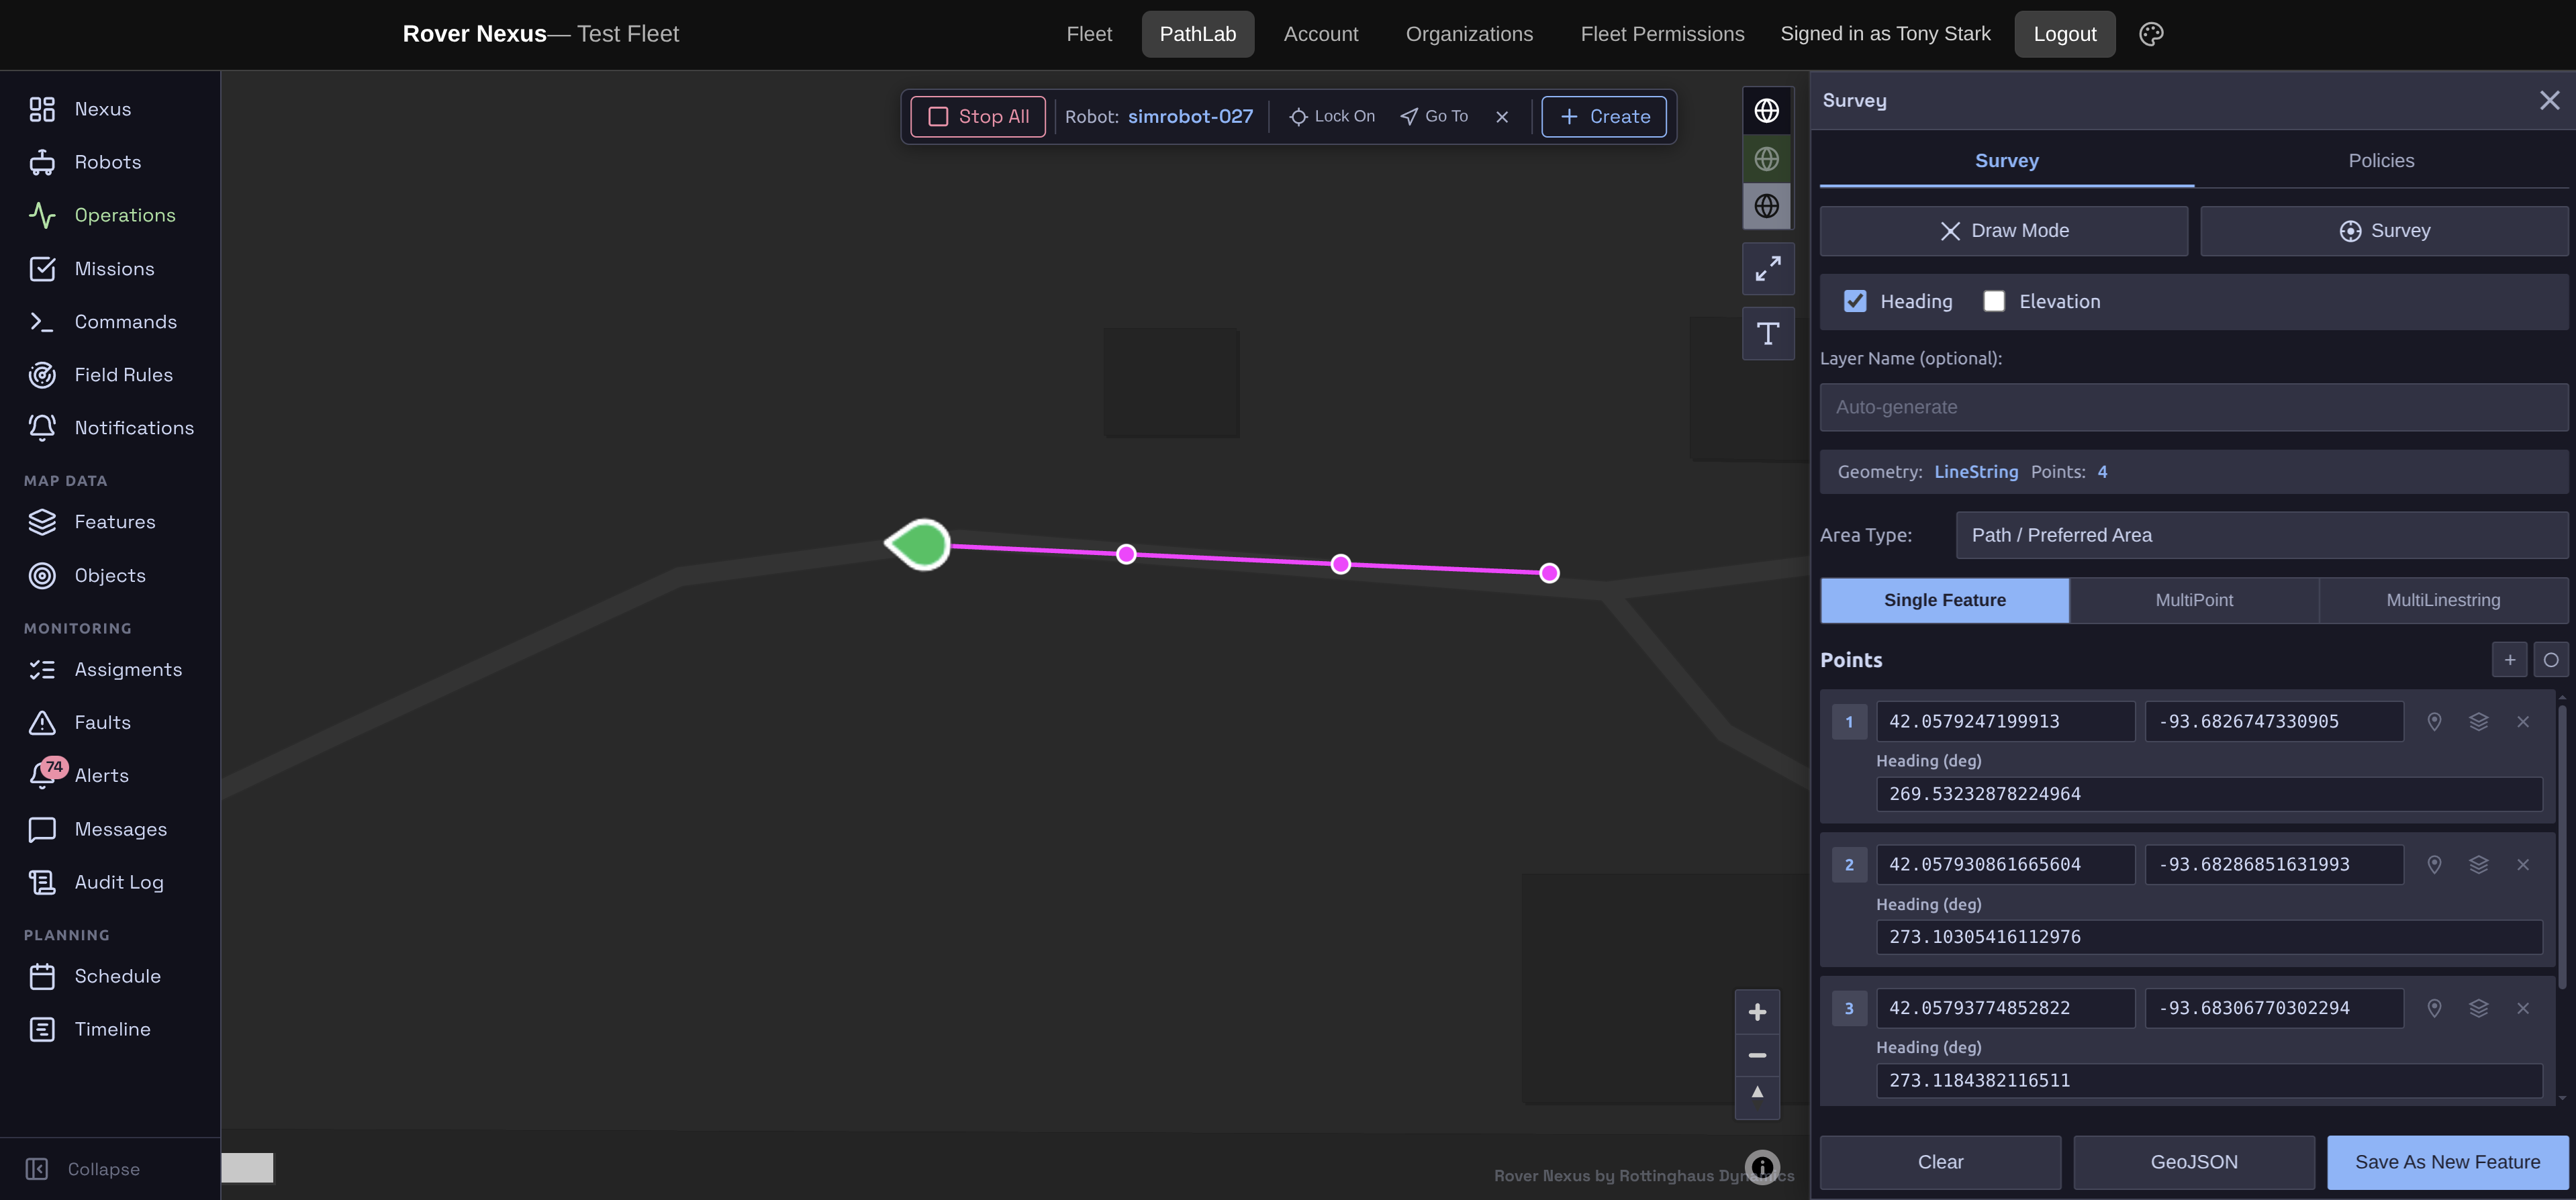Click layers icon for point 2

click(2478, 865)
